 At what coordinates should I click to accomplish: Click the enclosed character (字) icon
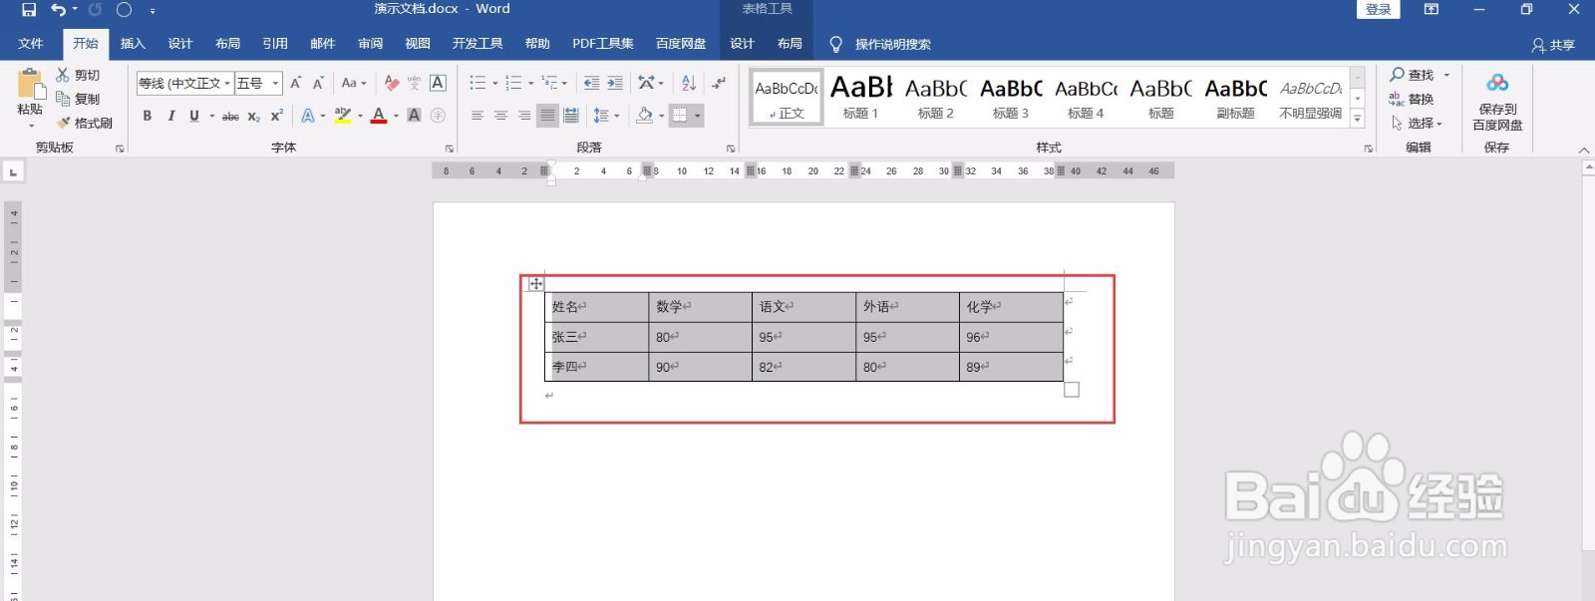(x=438, y=116)
